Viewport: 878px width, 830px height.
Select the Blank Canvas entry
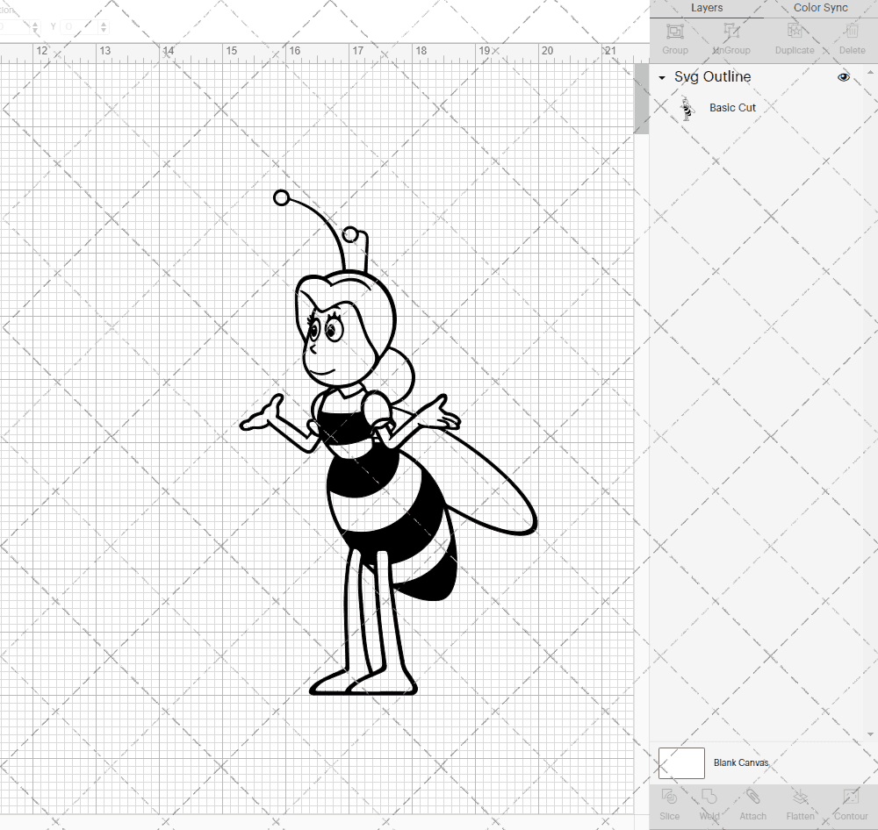click(742, 762)
